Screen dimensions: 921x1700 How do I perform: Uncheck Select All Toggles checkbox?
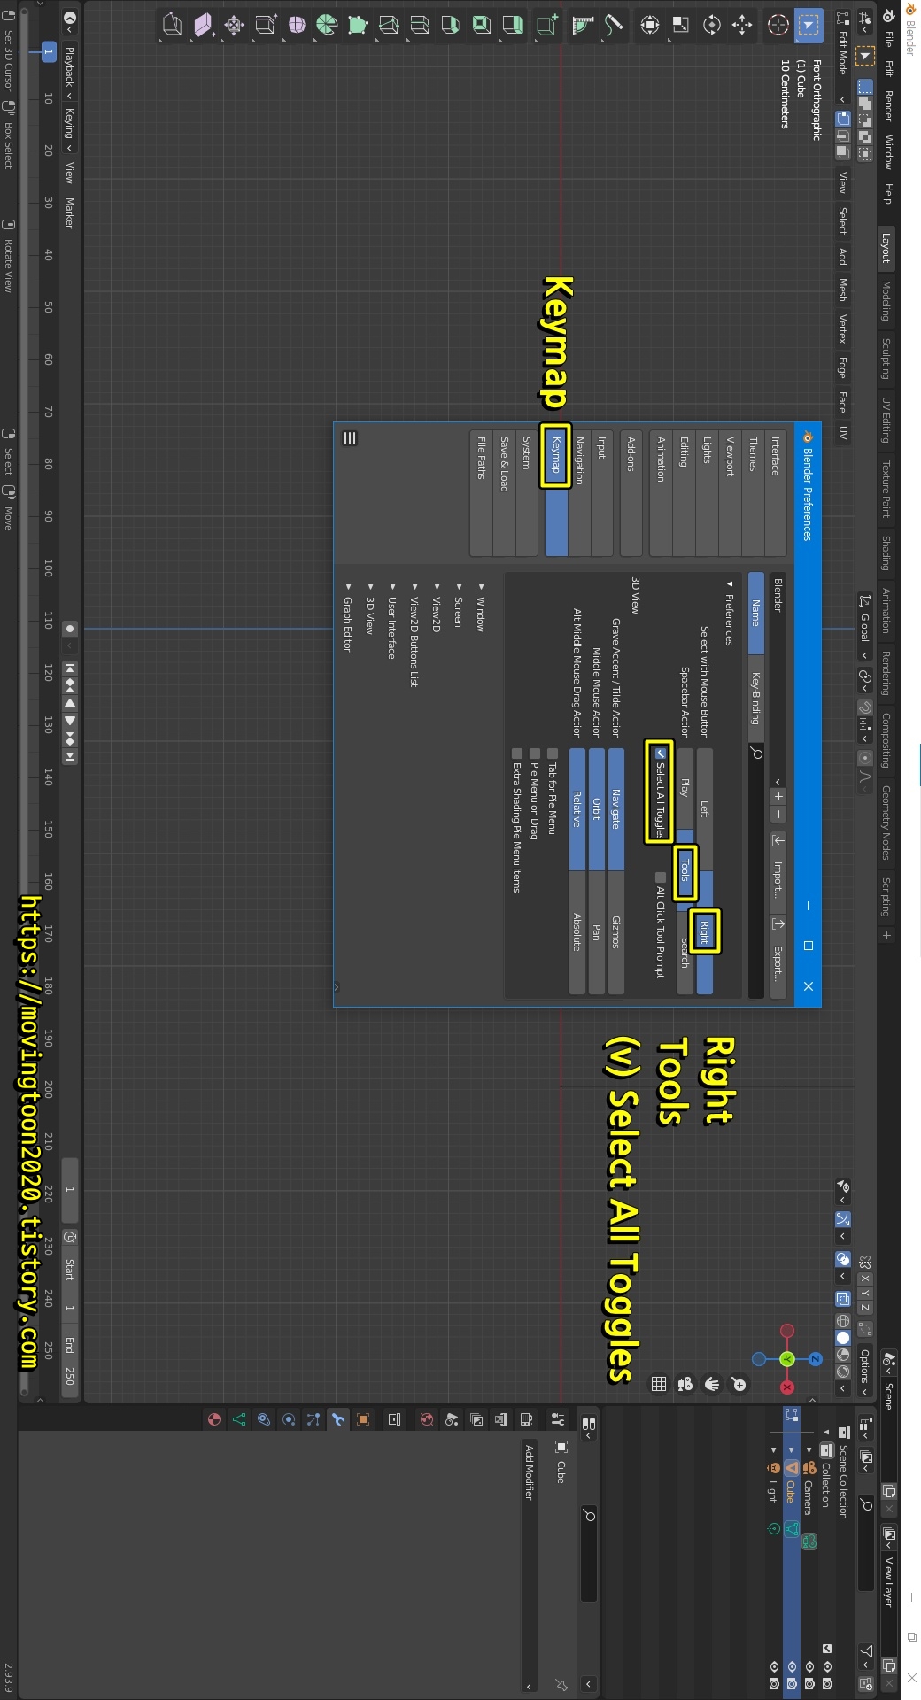(660, 753)
